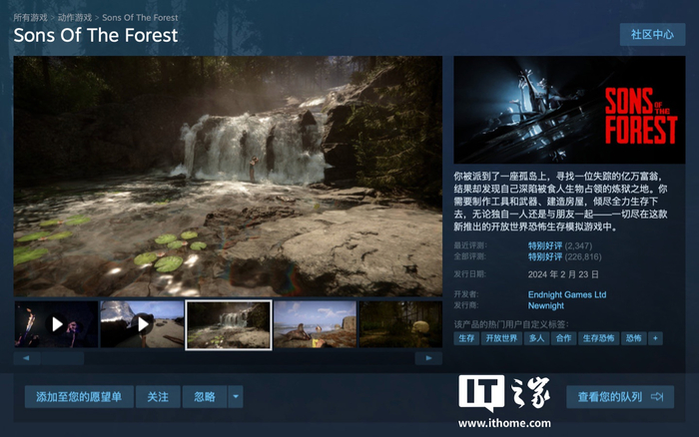Click the plus icon to add tag
Image resolution: width=699 pixels, height=437 pixels.
pos(655,338)
